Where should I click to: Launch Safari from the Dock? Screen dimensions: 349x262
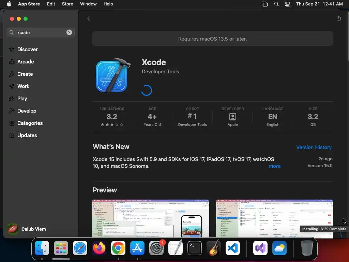(80, 248)
